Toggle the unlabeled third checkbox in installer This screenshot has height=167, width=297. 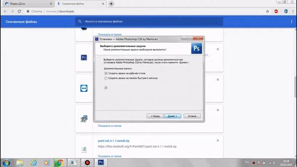click(x=106, y=88)
